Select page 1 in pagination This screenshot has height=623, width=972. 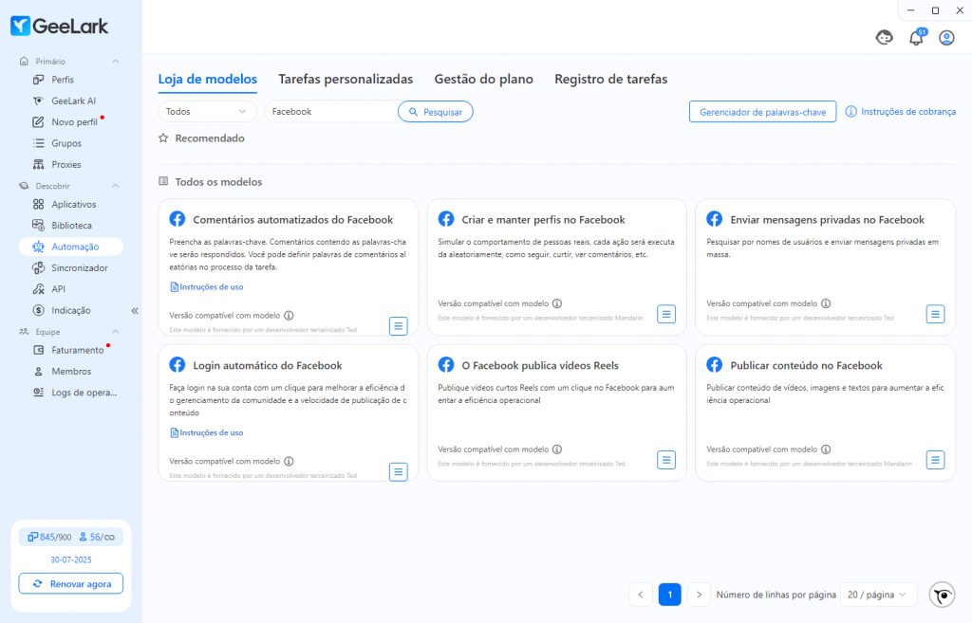click(669, 595)
